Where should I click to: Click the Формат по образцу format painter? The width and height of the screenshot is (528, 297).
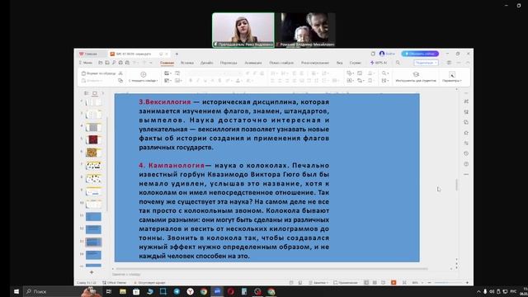pyautogui.click(x=99, y=73)
